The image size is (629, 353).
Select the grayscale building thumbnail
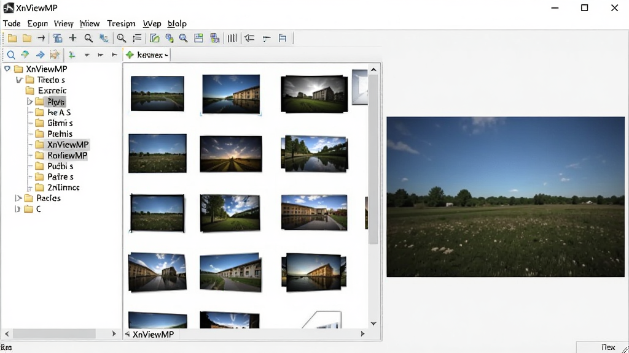pos(314,94)
